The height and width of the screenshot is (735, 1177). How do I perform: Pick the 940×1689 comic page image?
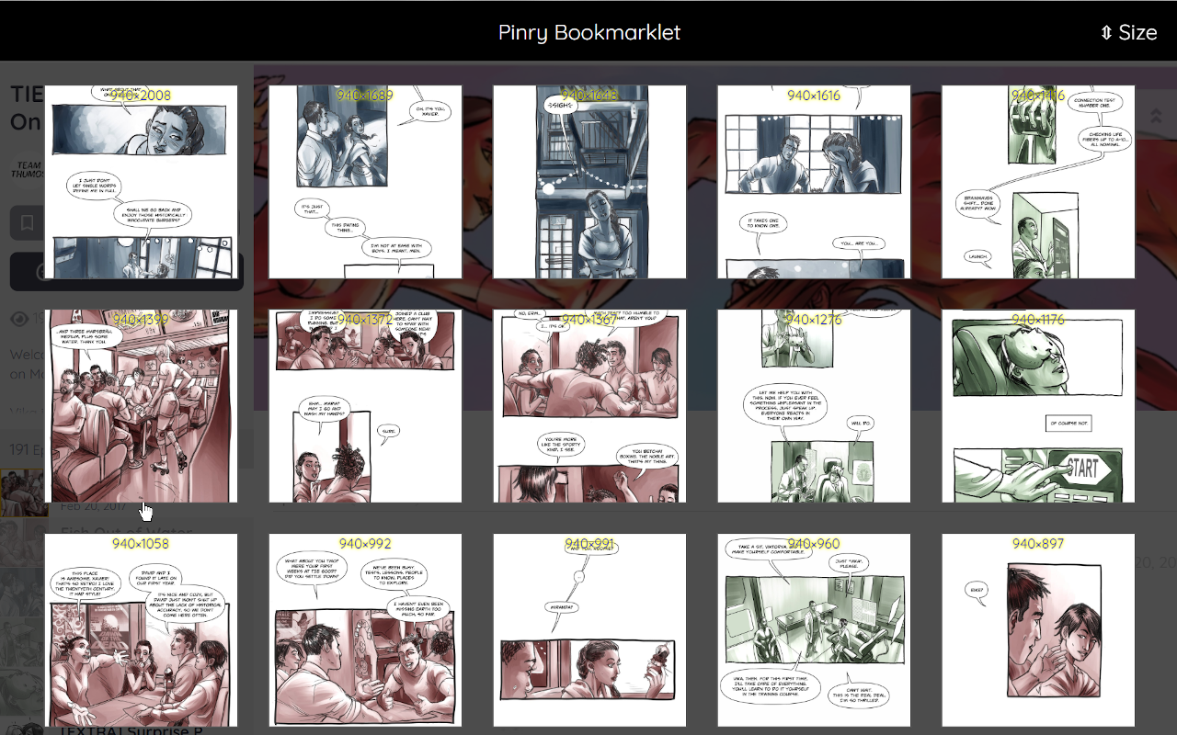pos(365,182)
